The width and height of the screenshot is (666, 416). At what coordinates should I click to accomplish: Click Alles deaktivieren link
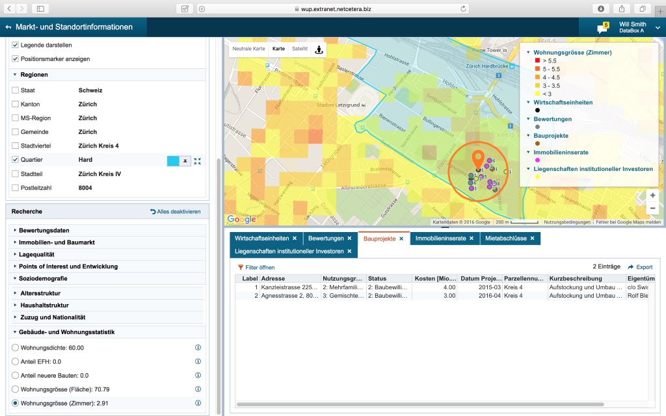(175, 212)
